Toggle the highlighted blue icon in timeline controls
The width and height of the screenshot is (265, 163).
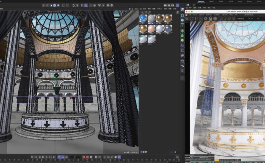[119, 157]
